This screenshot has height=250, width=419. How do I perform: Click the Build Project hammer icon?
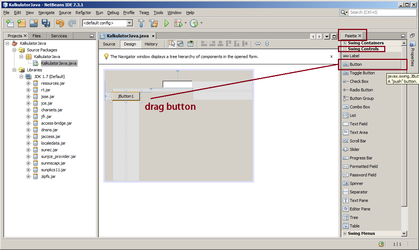(141, 23)
